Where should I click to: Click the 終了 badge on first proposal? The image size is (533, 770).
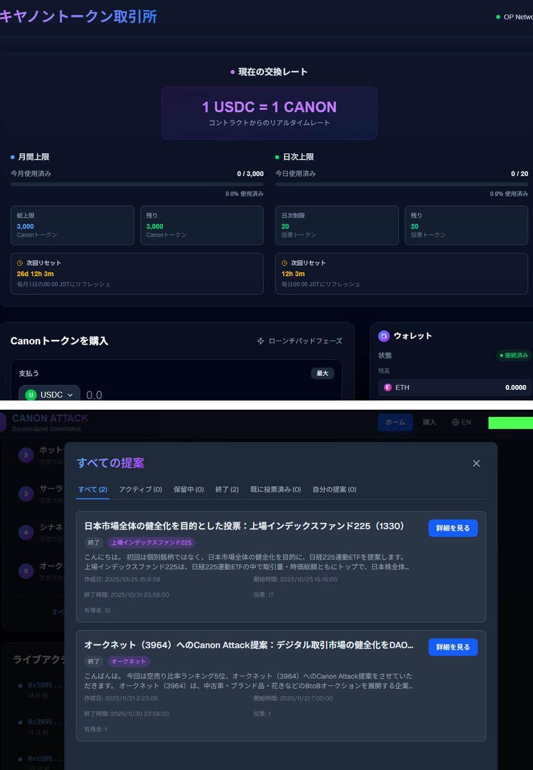(x=94, y=543)
